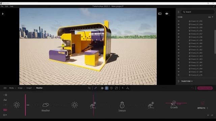216x121 pixels.
Task: Click the Weather breadcrumb item
Action: click(x=39, y=88)
